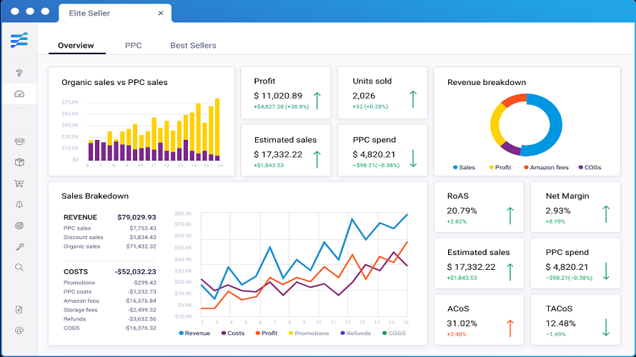Open the key sidebar icon
Image resolution: width=636 pixels, height=357 pixels.
(19, 247)
